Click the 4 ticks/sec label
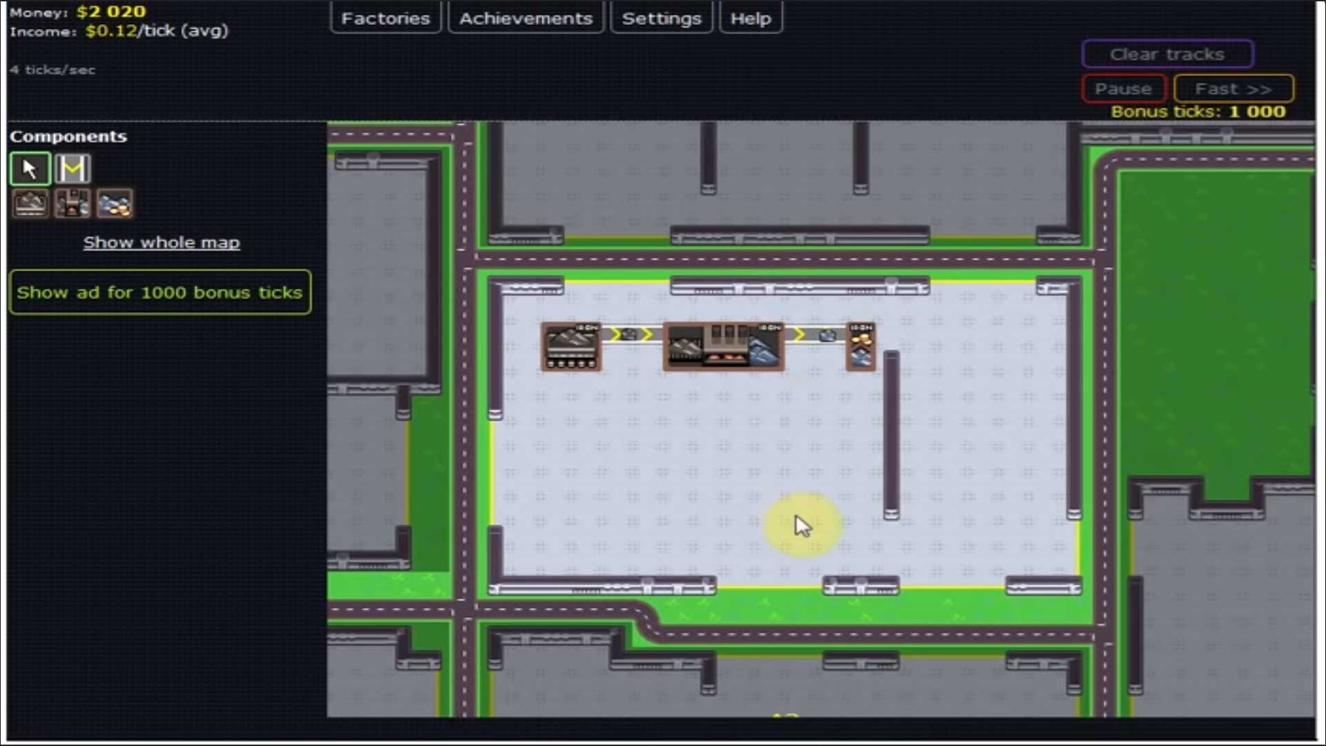 click(x=52, y=70)
